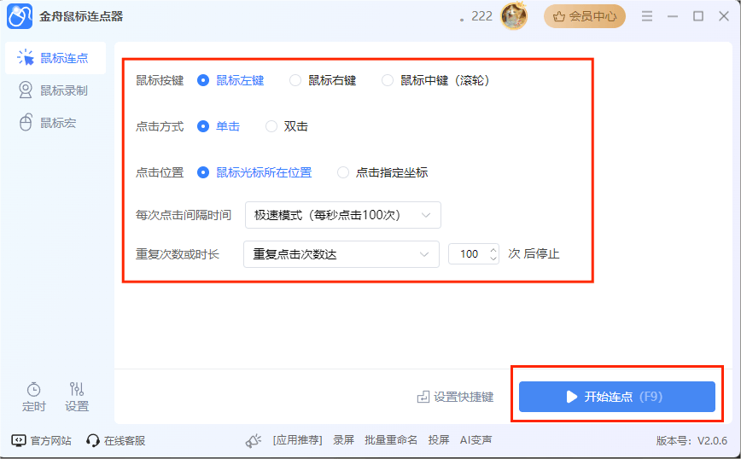The width and height of the screenshot is (741, 459).
Task: Select 点击指定坐标 as click position
Action: (343, 172)
